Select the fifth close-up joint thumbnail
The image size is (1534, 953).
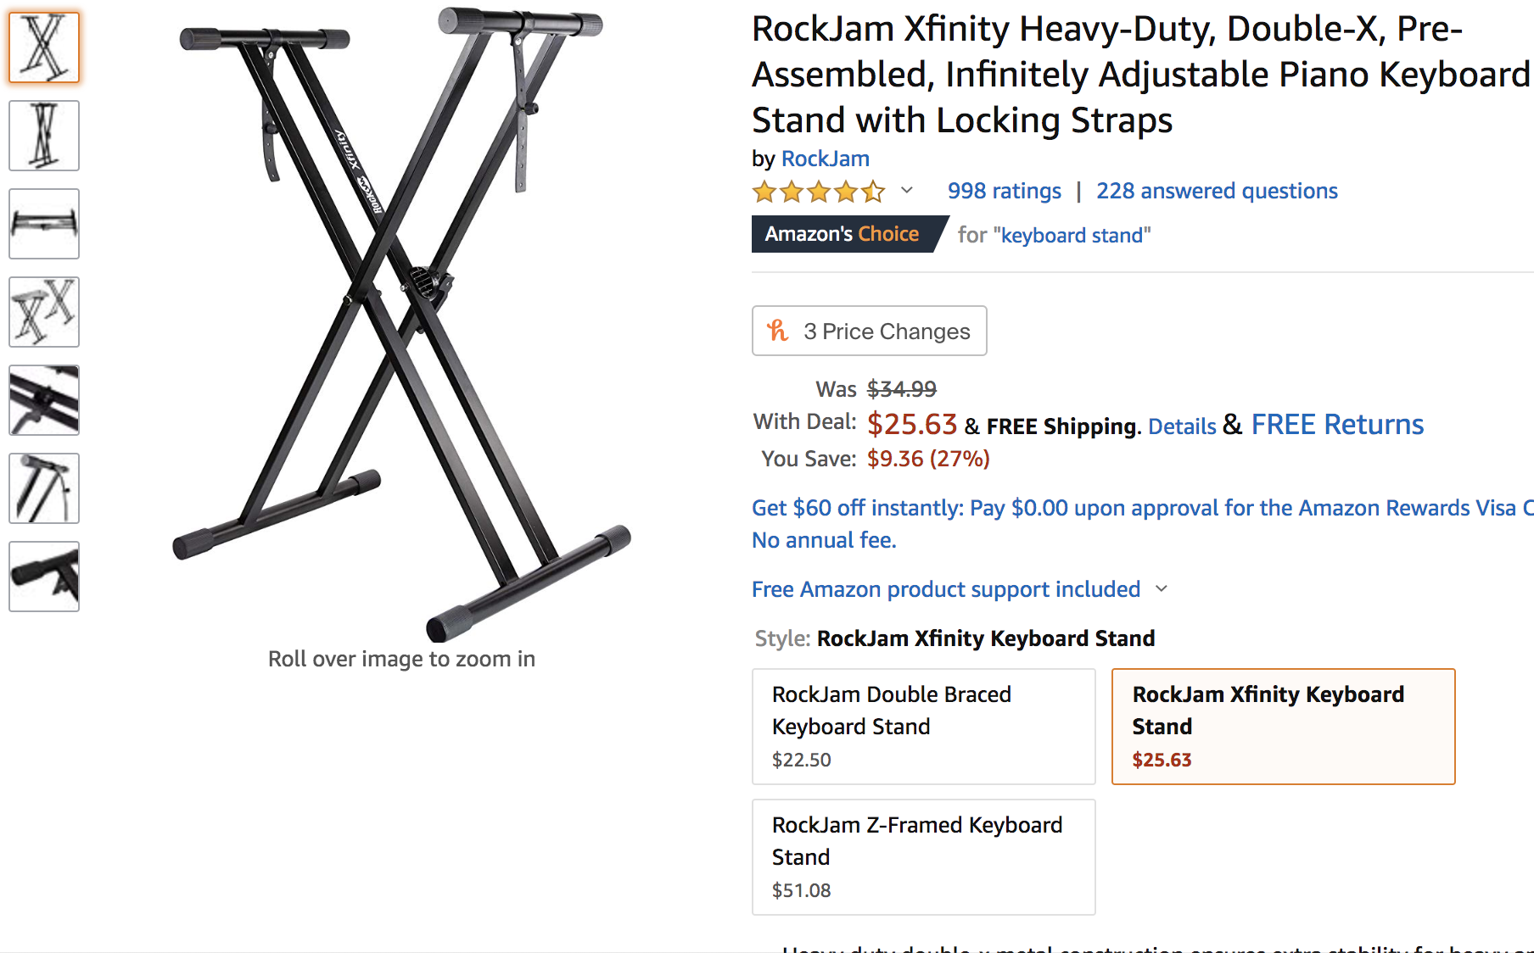coord(44,400)
